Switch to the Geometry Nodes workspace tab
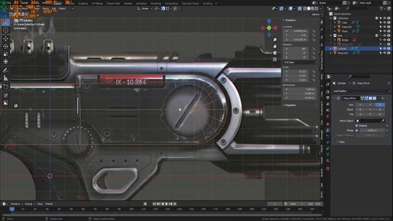 tap(190, 4)
